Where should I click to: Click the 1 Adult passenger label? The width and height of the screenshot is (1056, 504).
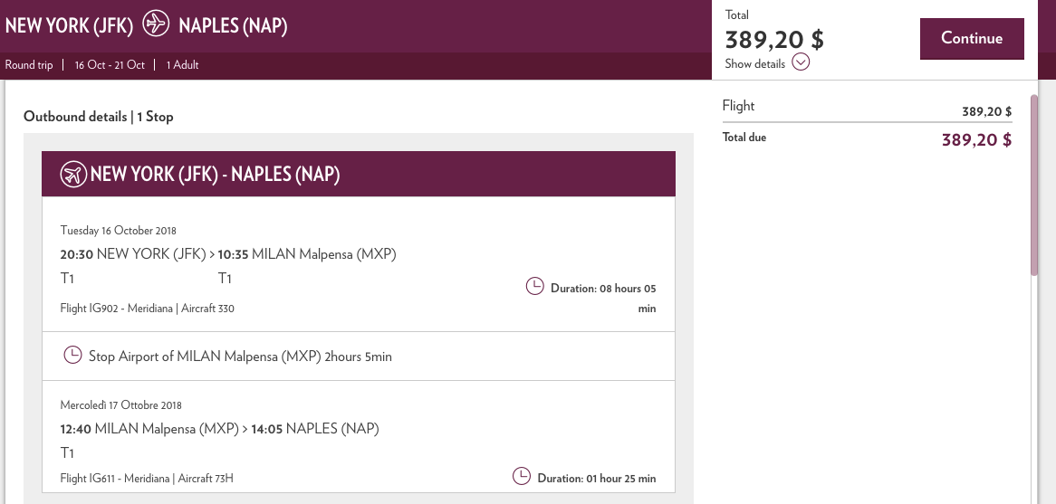tap(182, 65)
